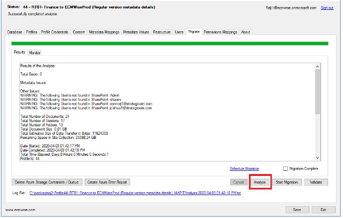Viewport: 343px width, 218px height.
Task: Switch to the Restructure tab
Action: pos(162,32)
